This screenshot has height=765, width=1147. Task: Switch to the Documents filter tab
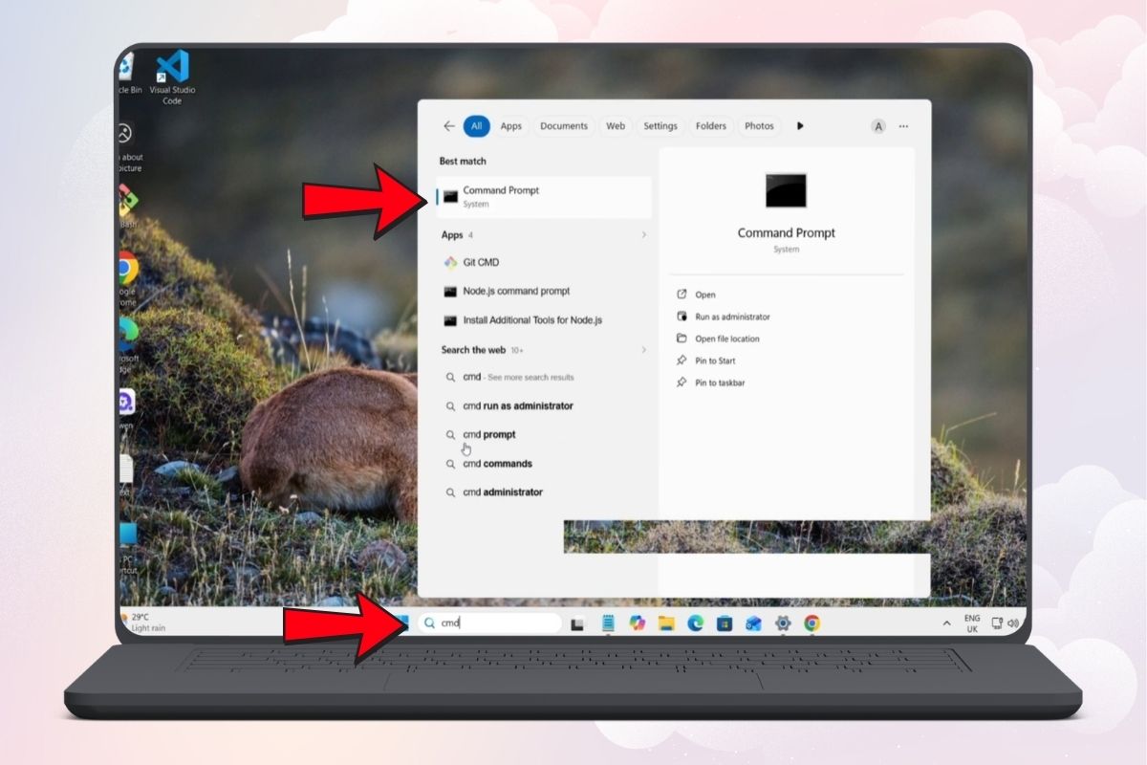point(564,126)
